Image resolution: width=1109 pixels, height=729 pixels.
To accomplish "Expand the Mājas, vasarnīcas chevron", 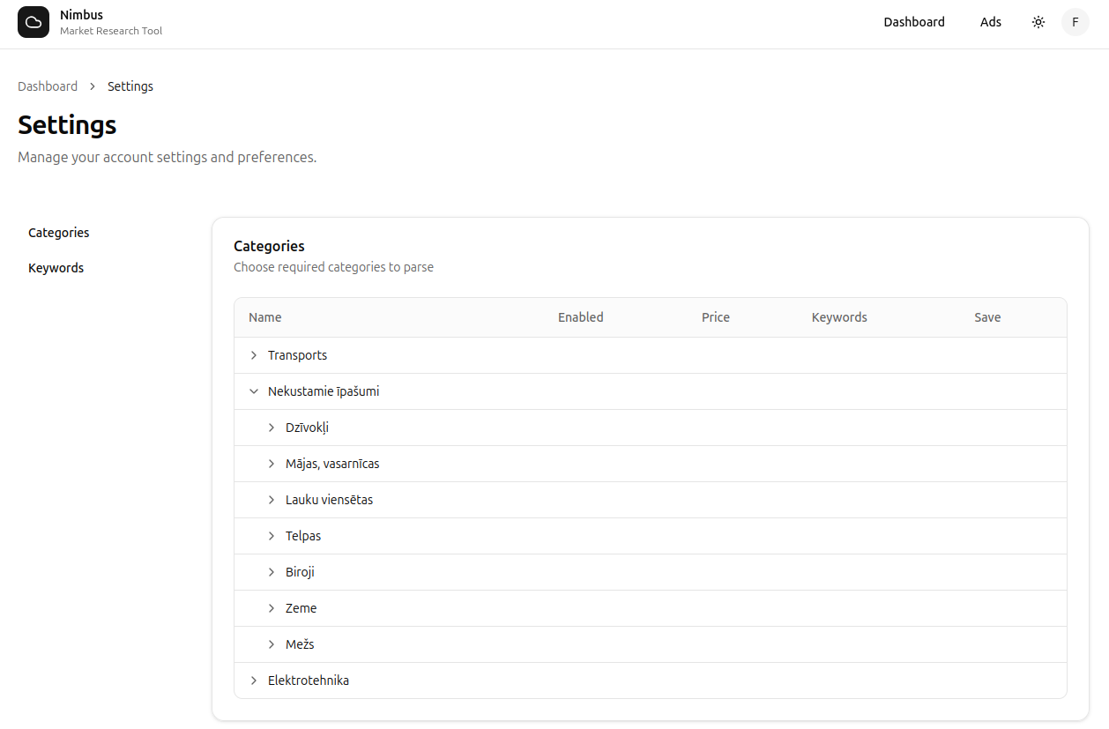I will [272, 464].
